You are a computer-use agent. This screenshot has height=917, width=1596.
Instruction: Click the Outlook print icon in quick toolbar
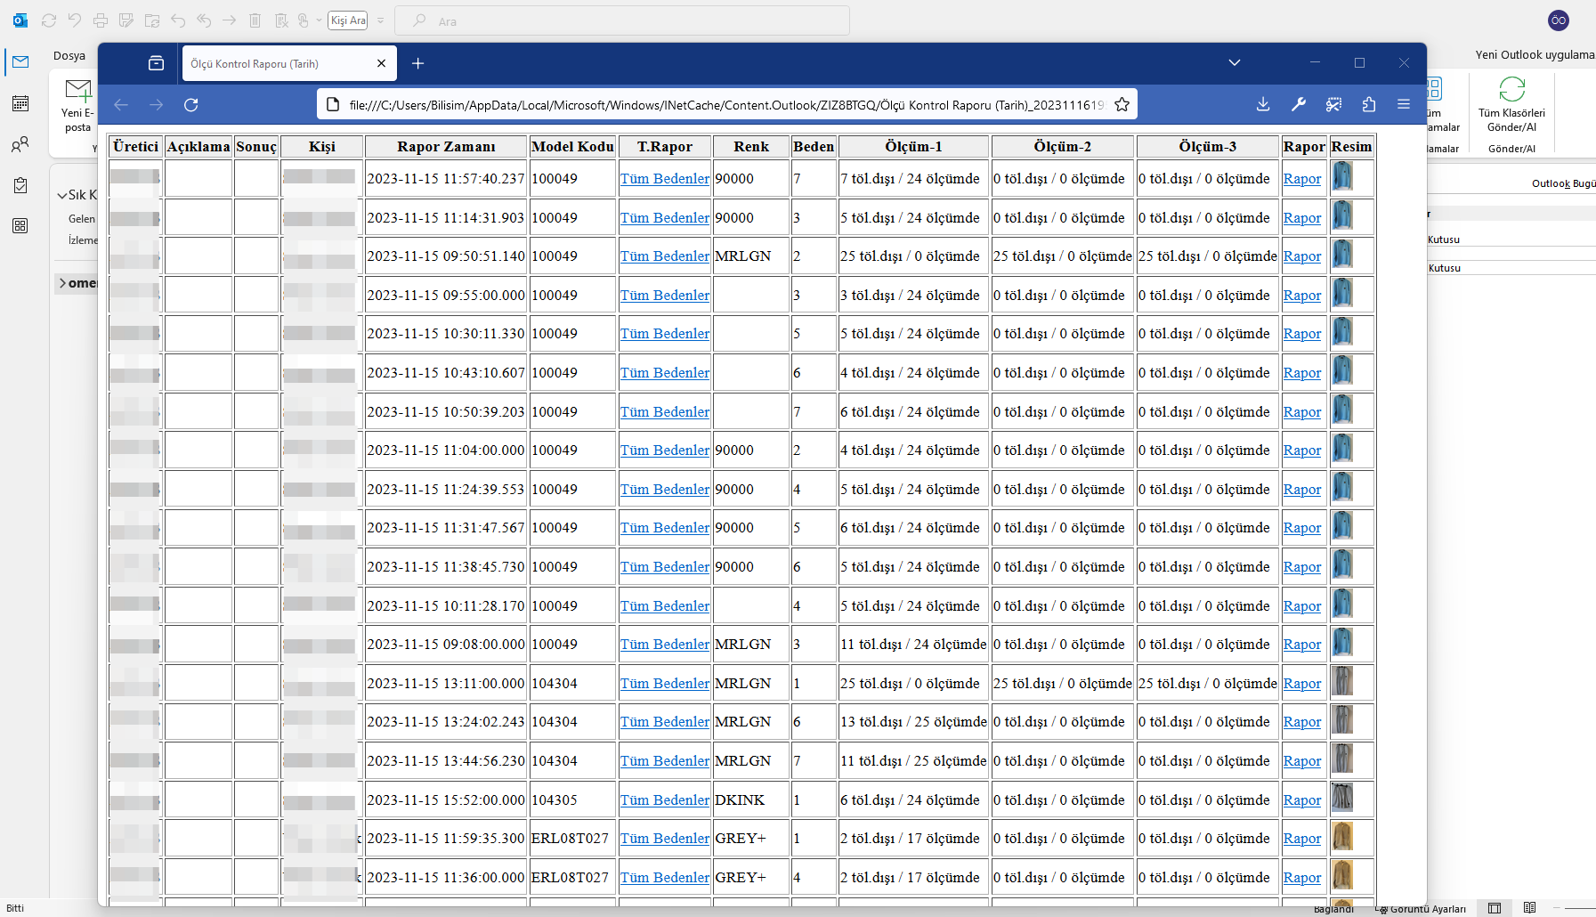(101, 20)
